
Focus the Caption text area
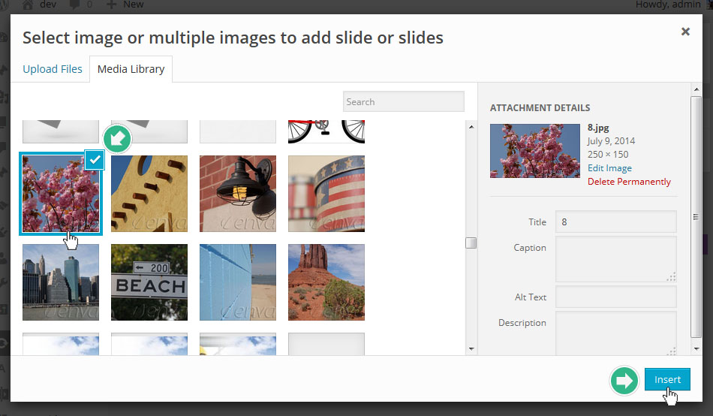click(x=615, y=259)
